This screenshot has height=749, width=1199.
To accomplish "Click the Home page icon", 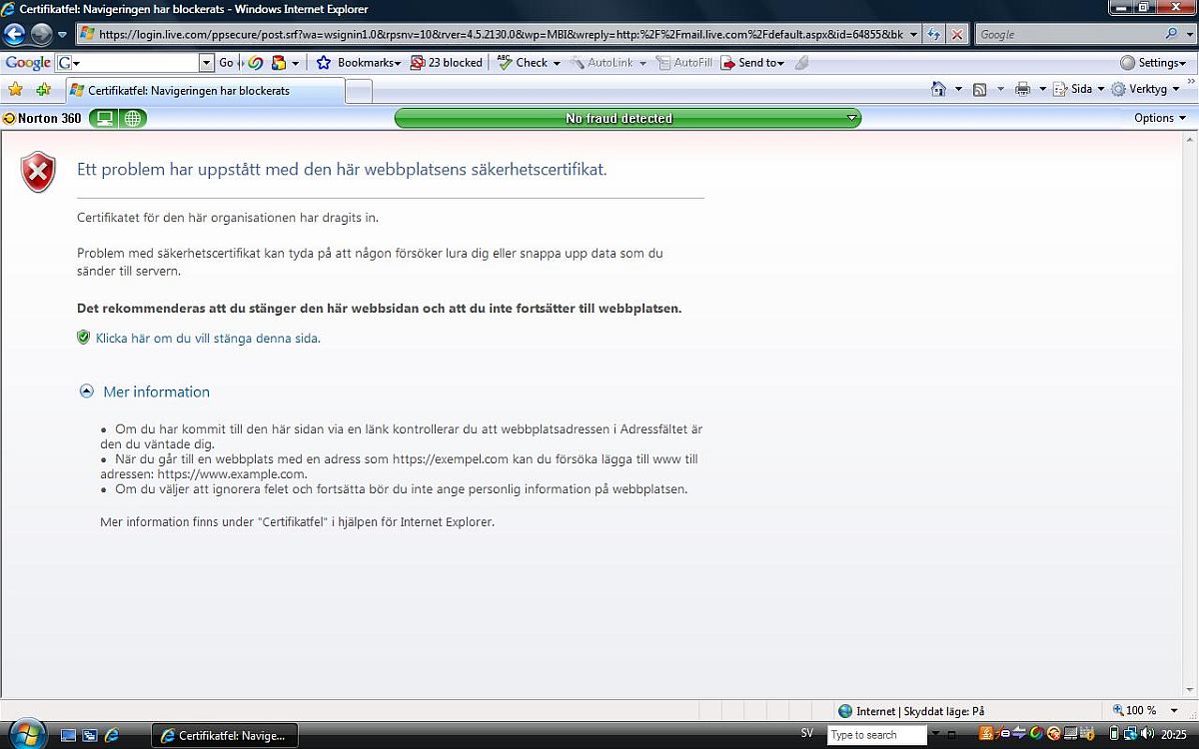I will coord(938,89).
